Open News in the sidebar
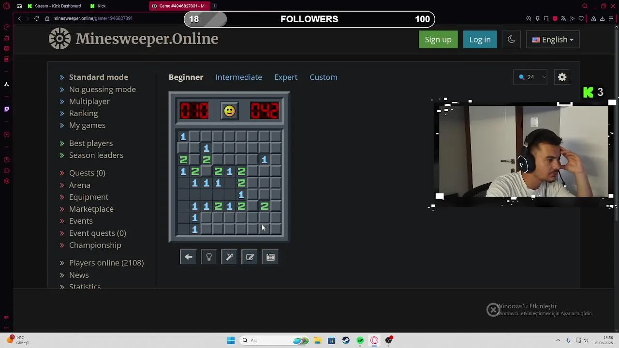Screen dimensions: 619x348 point(79,275)
